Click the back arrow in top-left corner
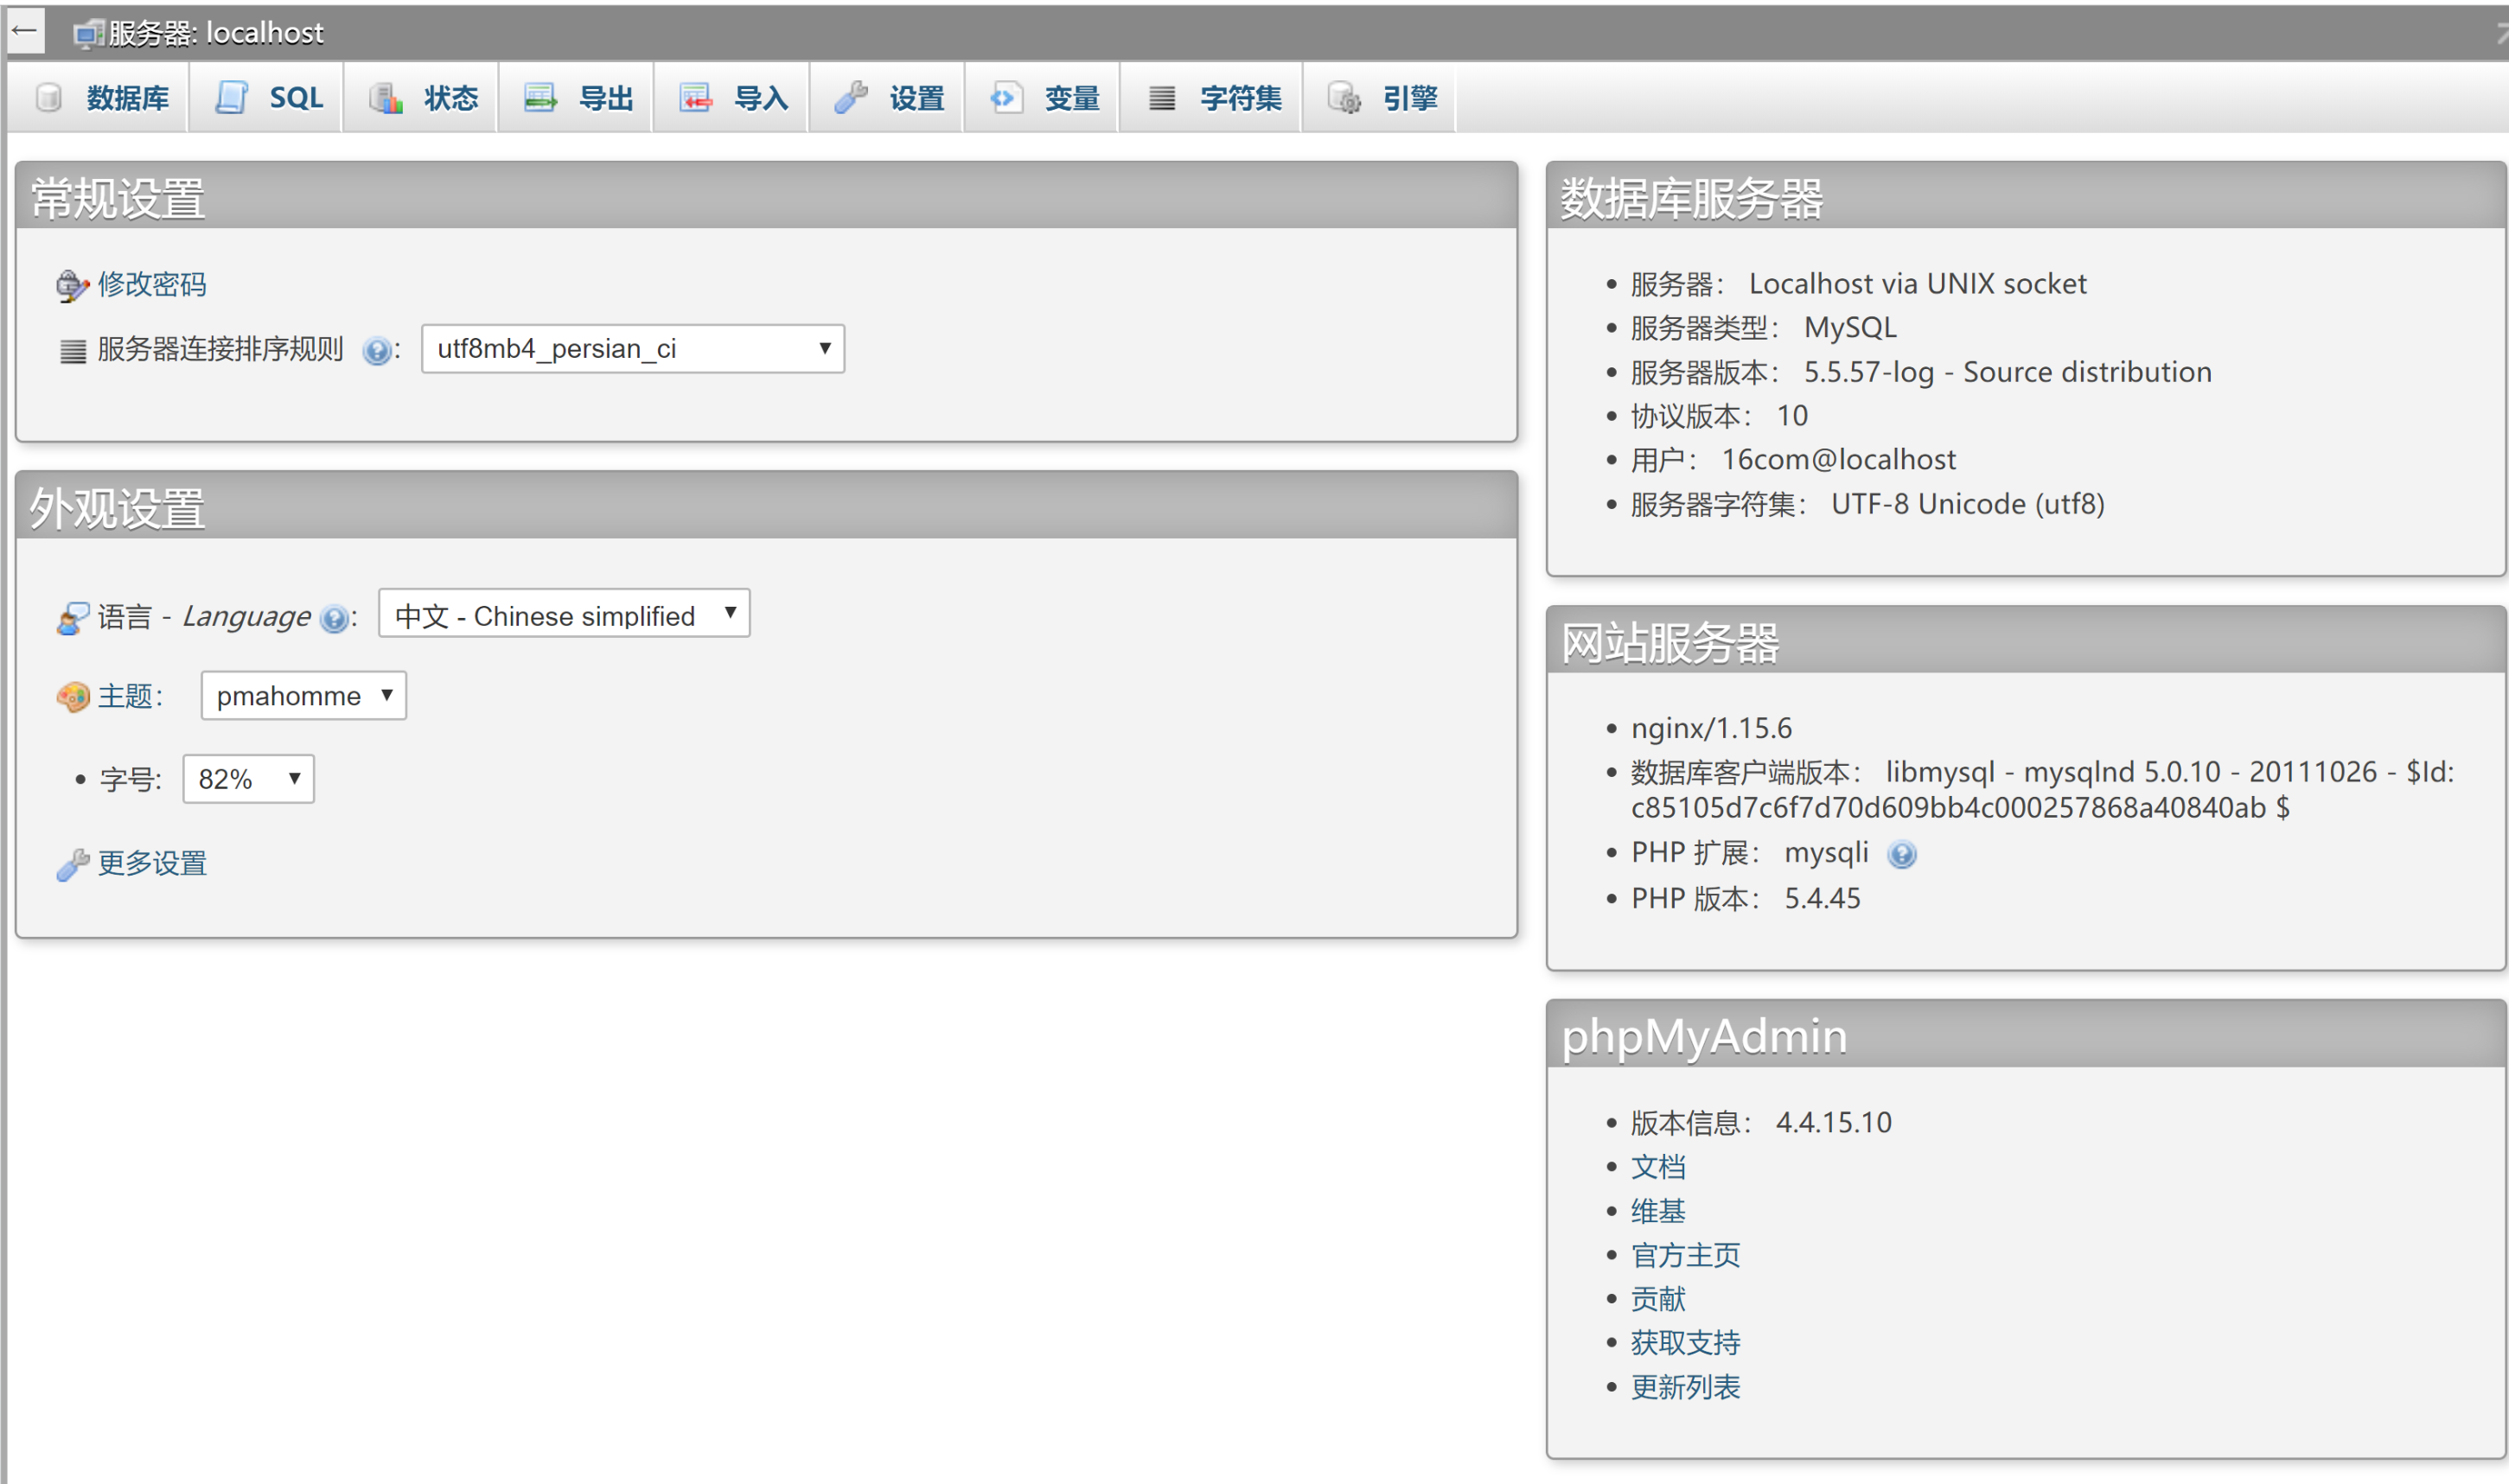Viewport: 2509px width, 1484px height. point(25,31)
